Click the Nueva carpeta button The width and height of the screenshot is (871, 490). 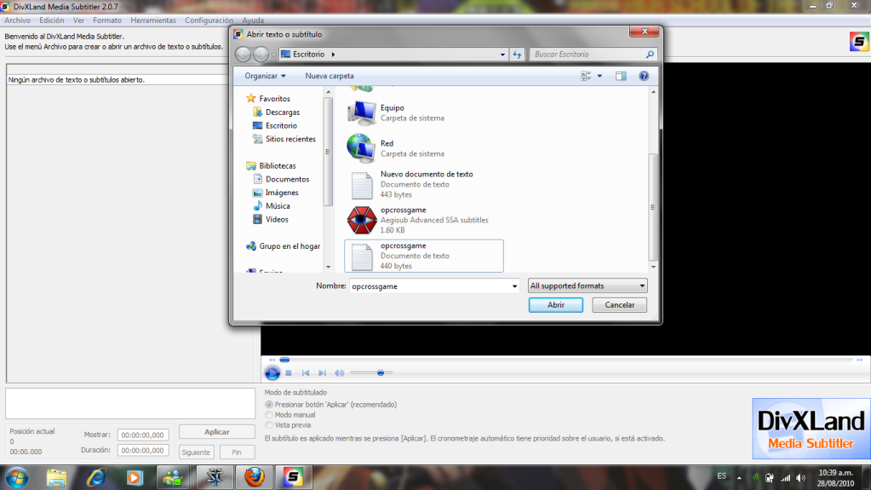click(329, 76)
